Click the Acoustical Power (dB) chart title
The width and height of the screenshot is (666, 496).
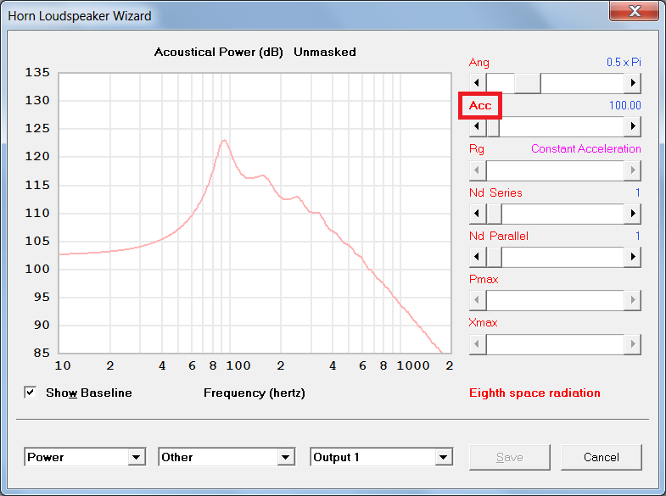[x=218, y=53]
